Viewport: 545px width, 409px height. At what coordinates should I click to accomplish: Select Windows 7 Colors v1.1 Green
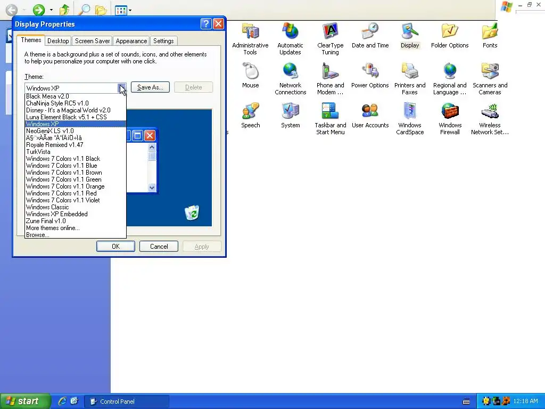point(76,179)
